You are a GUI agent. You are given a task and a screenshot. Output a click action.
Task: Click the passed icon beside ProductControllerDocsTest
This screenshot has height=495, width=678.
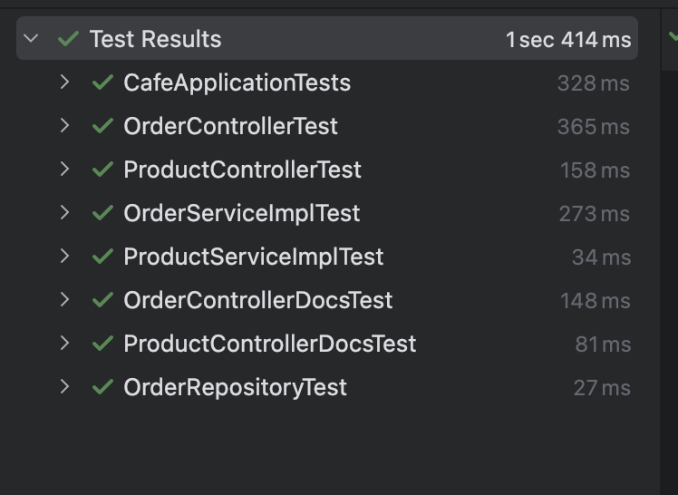(102, 344)
